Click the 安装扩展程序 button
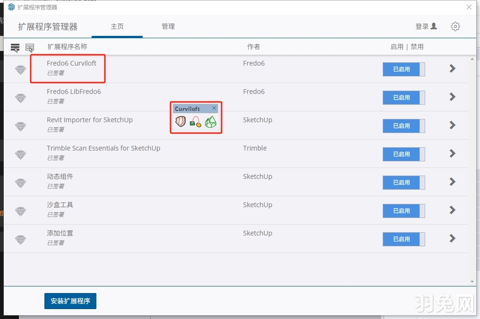Screen dimensions: 480x319 click(x=70, y=301)
